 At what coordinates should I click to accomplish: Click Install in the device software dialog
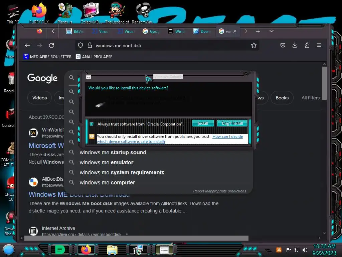tap(203, 123)
